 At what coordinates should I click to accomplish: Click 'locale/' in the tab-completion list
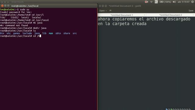click(36, 17)
